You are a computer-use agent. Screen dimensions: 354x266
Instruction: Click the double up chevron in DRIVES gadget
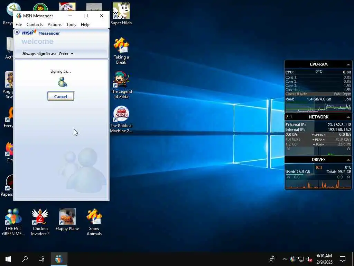pos(348,177)
